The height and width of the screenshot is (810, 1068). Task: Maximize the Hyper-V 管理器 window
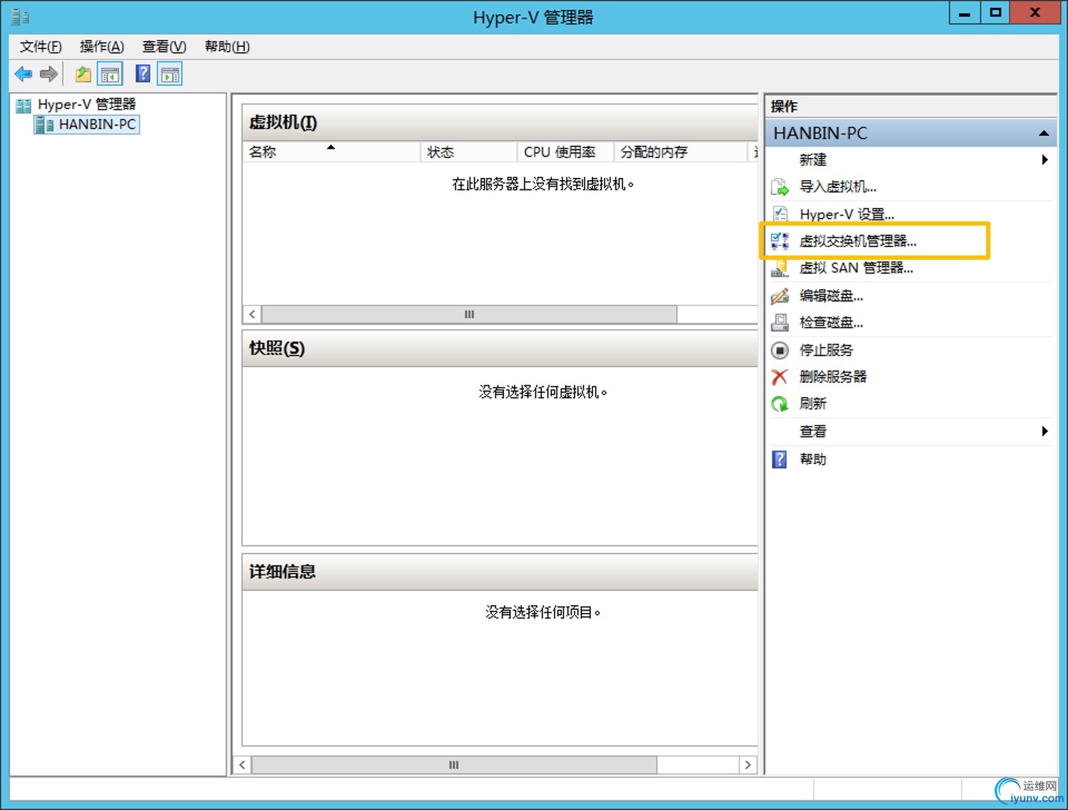coord(995,12)
